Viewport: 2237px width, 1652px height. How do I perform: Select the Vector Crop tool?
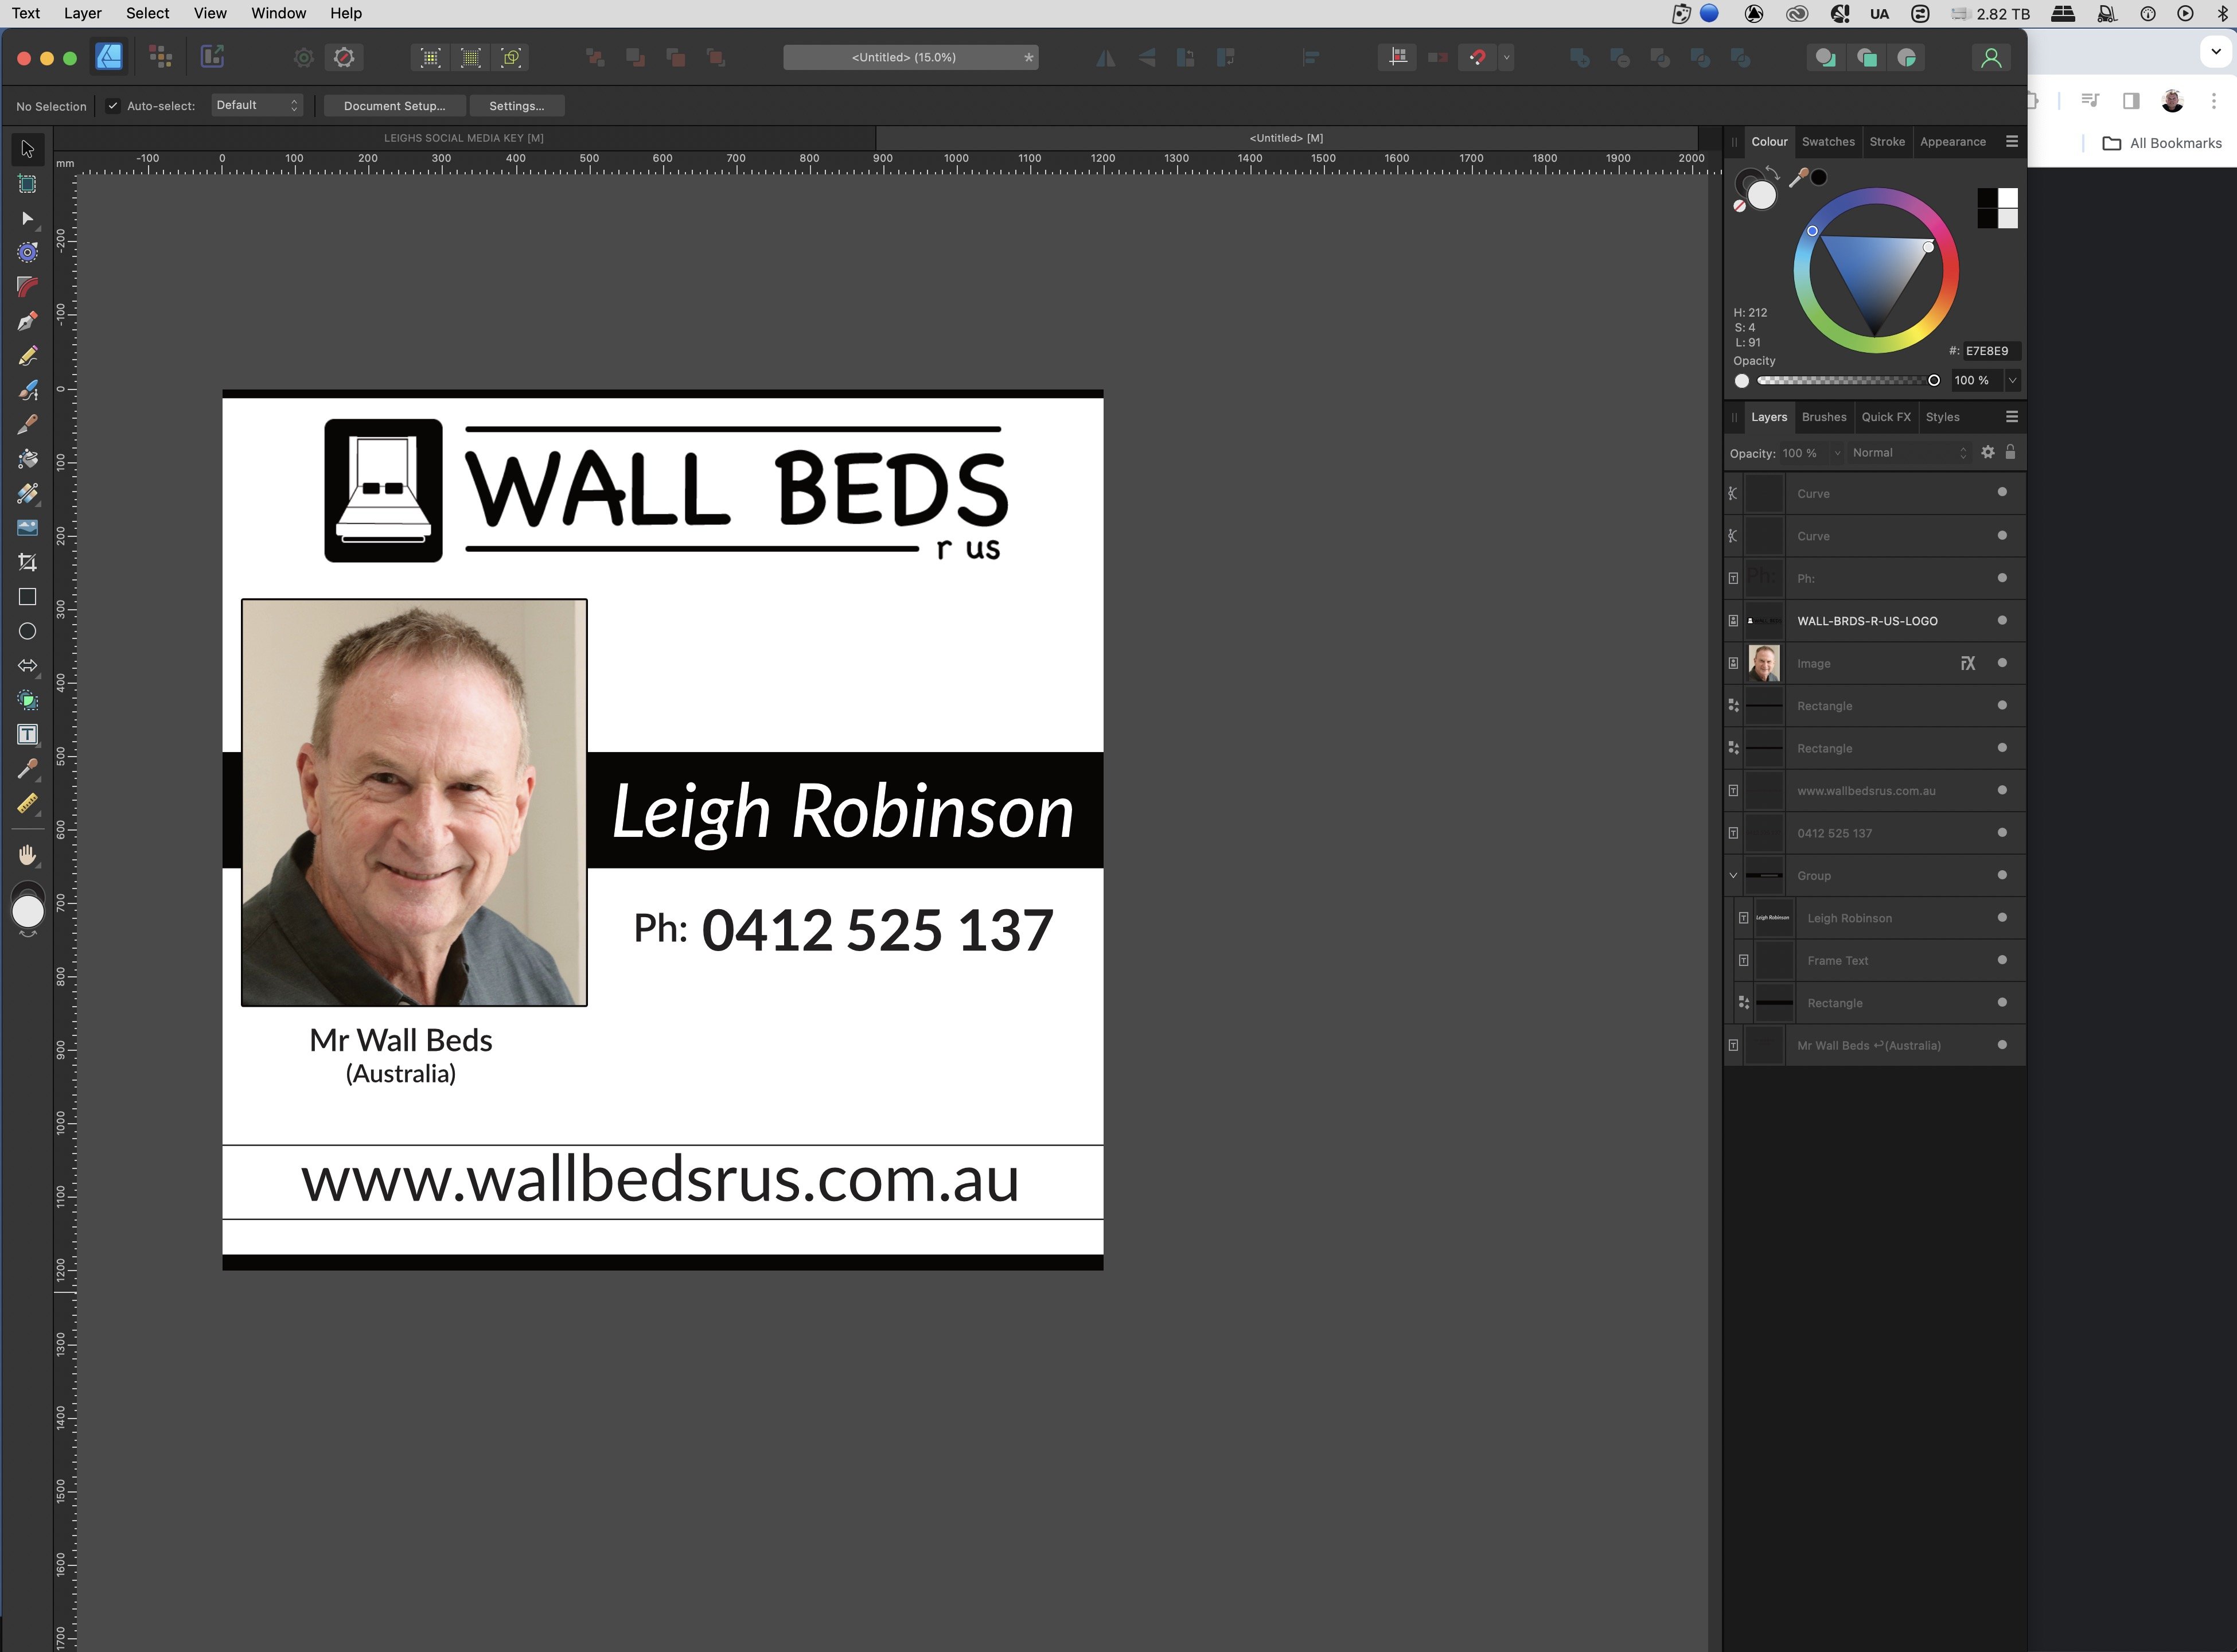pyautogui.click(x=27, y=562)
